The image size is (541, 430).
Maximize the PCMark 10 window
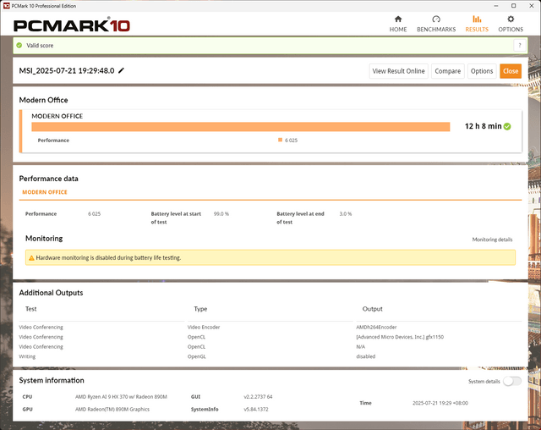[513, 6]
